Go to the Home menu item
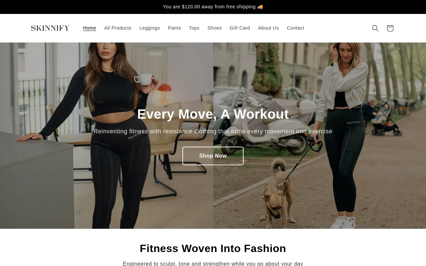The image size is (426, 266). (x=90, y=28)
